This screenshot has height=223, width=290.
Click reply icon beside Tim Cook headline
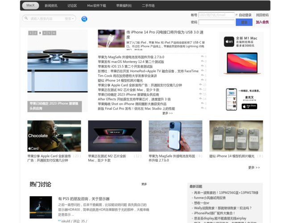203,75
